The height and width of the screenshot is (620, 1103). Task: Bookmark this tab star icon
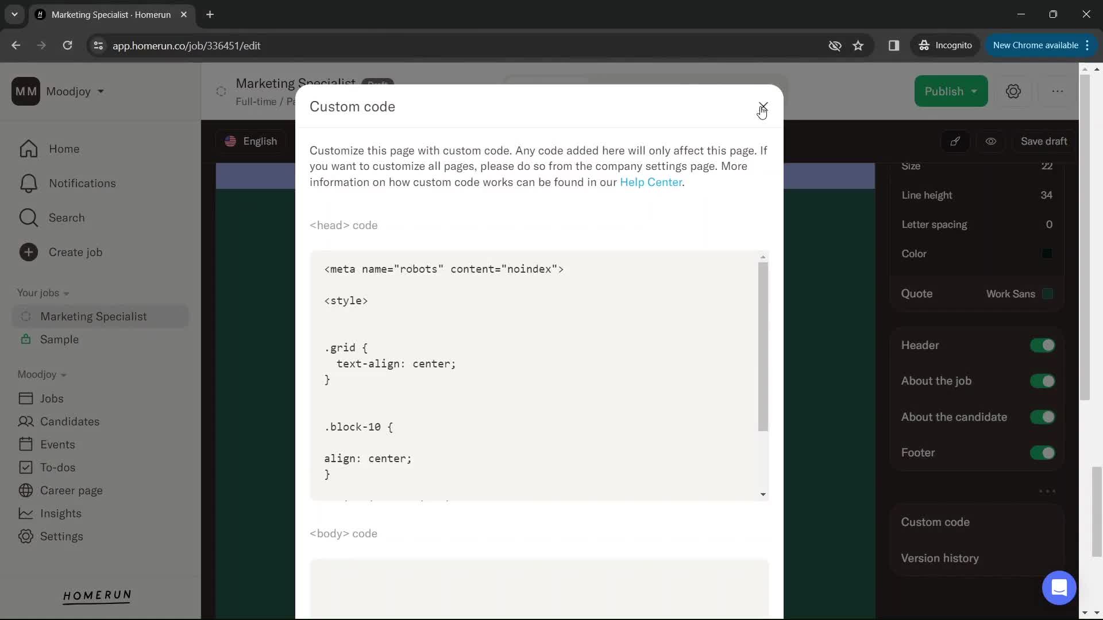click(858, 45)
